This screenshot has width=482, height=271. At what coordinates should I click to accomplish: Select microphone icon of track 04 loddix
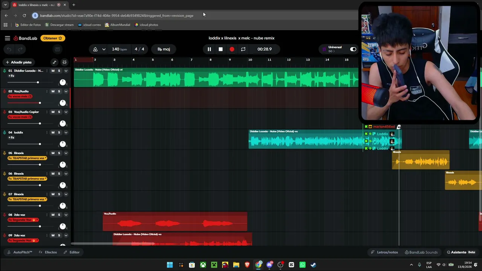pos(5,132)
